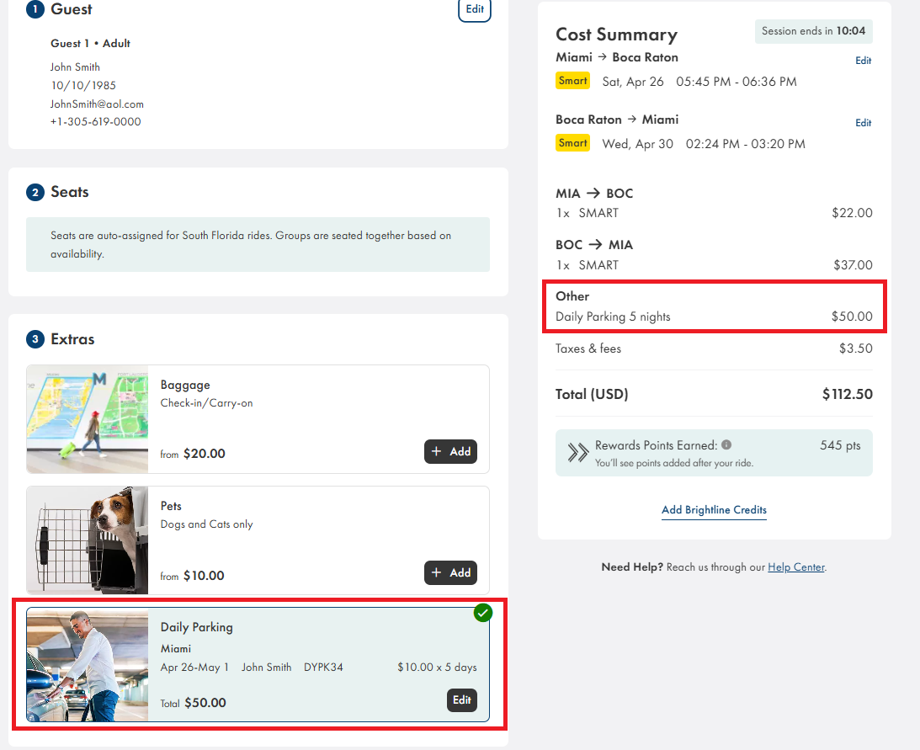
Task: Click the yellow Smart badge for Apr 30
Action: [x=572, y=143]
